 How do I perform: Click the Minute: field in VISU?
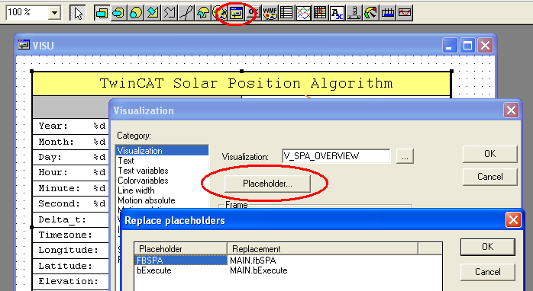click(70, 188)
